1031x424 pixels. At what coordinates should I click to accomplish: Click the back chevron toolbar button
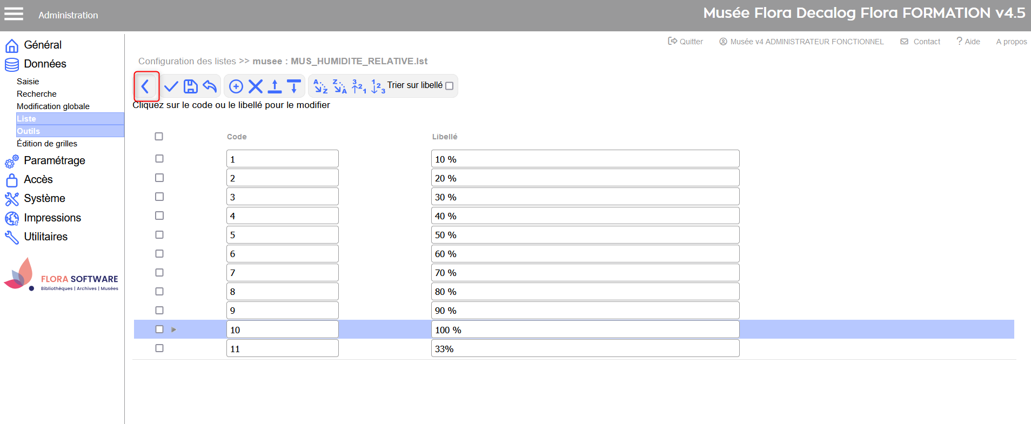(x=145, y=86)
